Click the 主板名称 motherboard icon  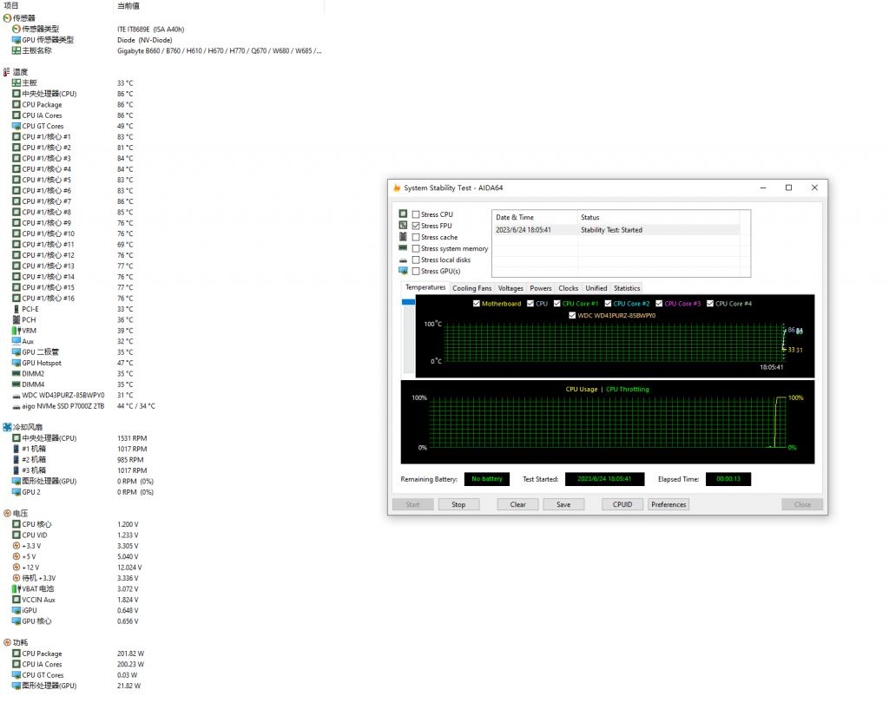pos(16,50)
